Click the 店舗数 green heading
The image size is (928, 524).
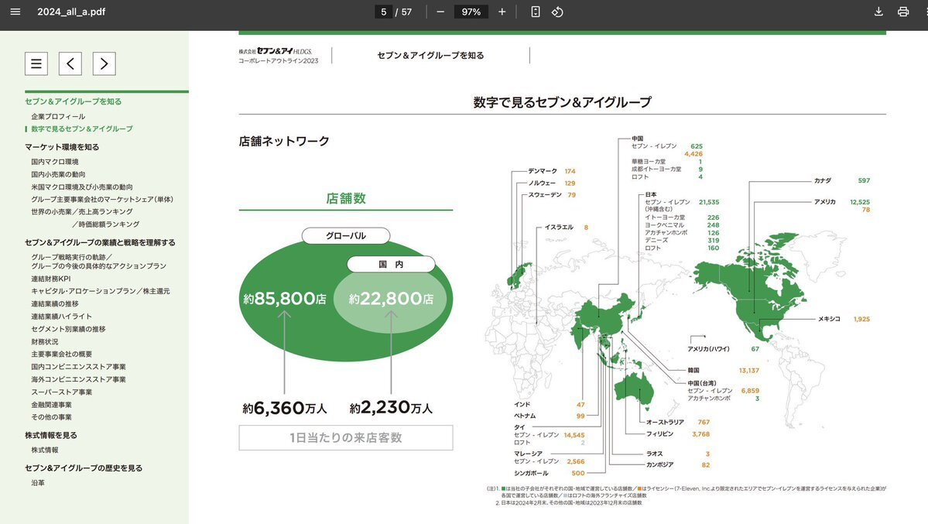pyautogui.click(x=346, y=198)
